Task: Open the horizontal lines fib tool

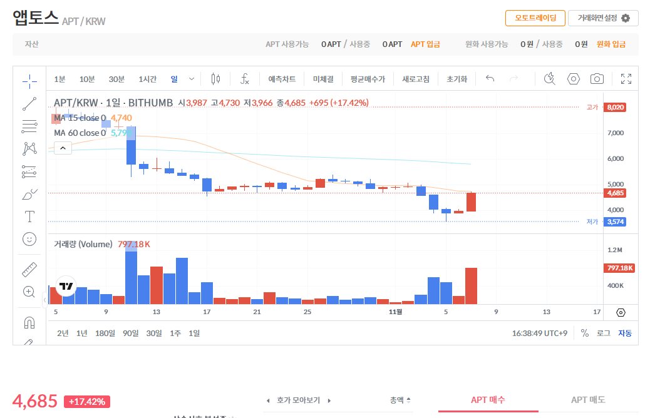Action: [x=29, y=126]
